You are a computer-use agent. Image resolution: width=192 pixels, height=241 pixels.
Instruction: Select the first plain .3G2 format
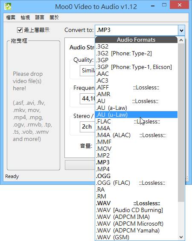136,46
